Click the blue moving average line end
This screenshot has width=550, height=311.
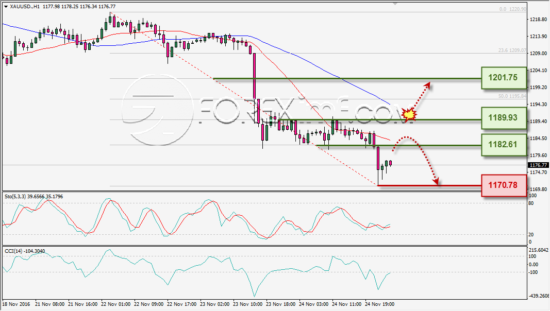389,103
